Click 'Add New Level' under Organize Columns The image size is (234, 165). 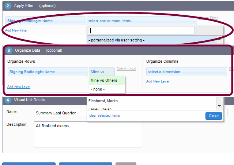click(x=158, y=81)
